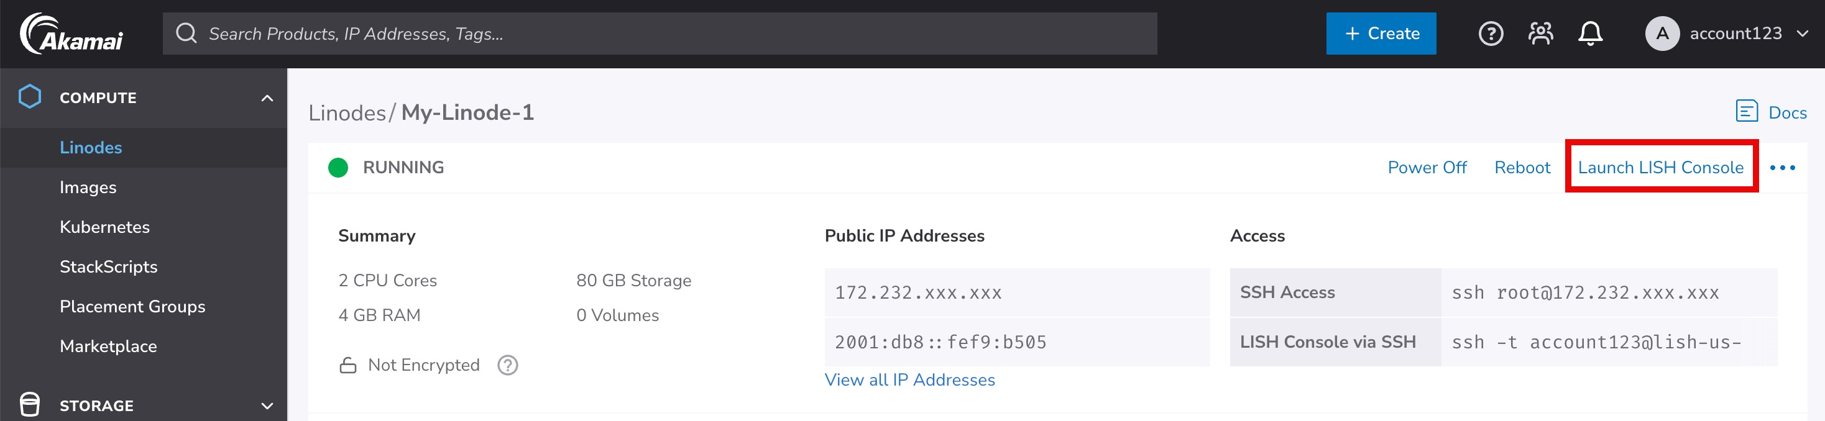
Task: Open the account123 user dropdown
Action: point(1747,34)
